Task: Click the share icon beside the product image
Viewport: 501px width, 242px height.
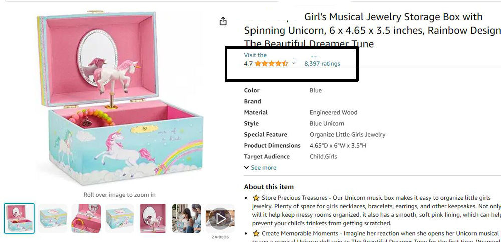Action: pyautogui.click(x=223, y=21)
